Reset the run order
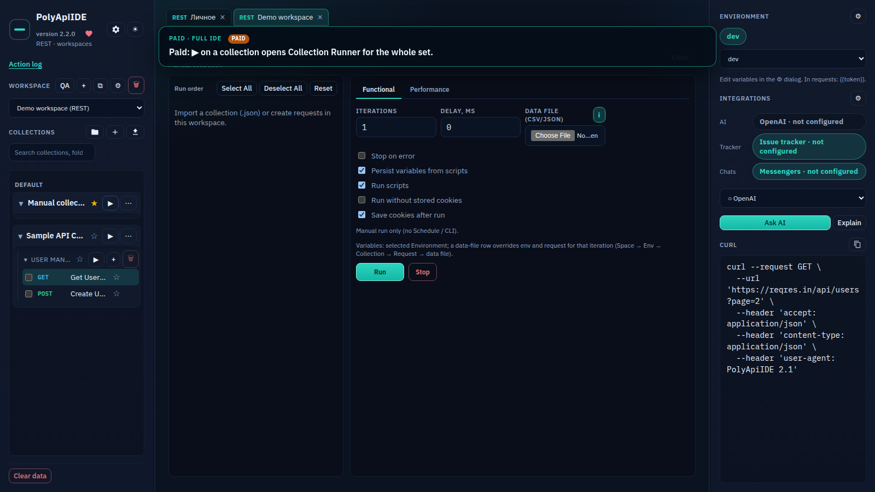 [323, 89]
